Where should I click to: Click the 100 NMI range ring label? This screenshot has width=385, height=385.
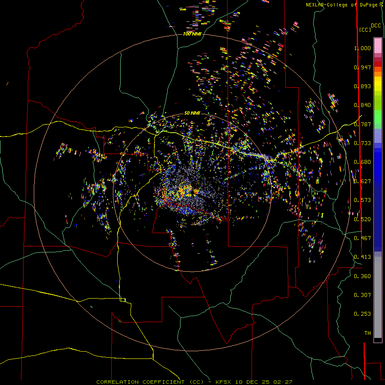pos(192,34)
